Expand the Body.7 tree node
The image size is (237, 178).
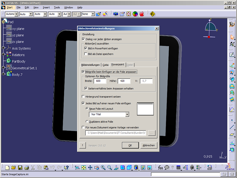pyautogui.click(x=3, y=74)
